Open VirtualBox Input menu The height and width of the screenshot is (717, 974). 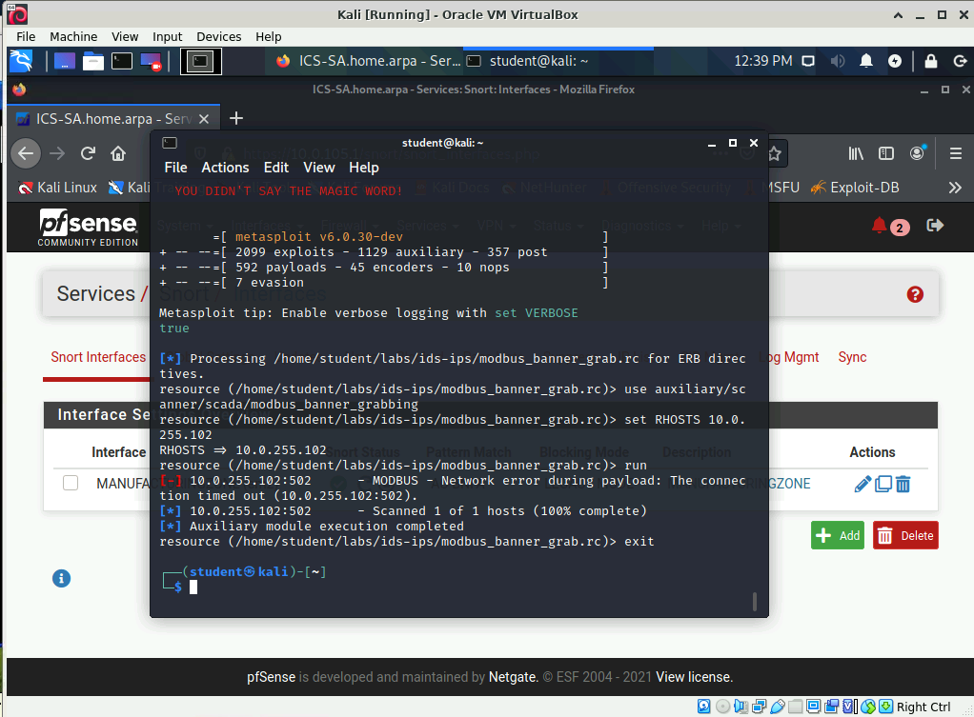(167, 36)
